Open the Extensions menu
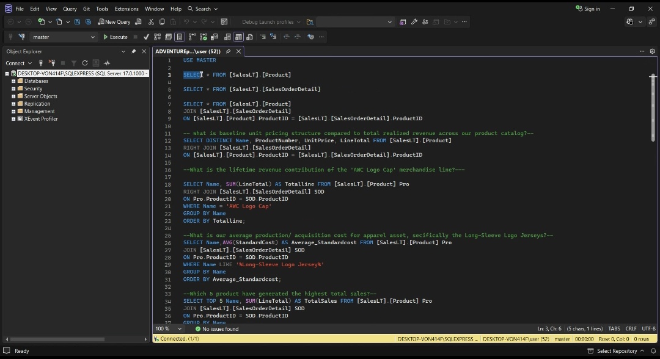Viewport: 660px width, 359px height. [127, 9]
